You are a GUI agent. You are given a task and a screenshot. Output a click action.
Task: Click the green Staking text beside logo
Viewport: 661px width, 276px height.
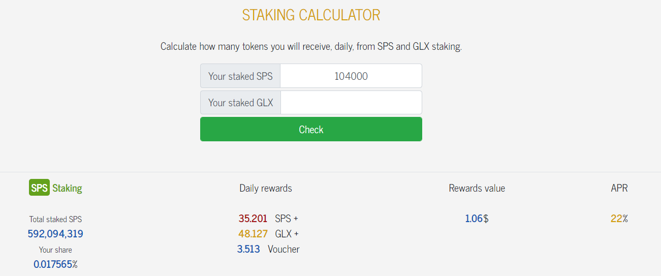(67, 188)
